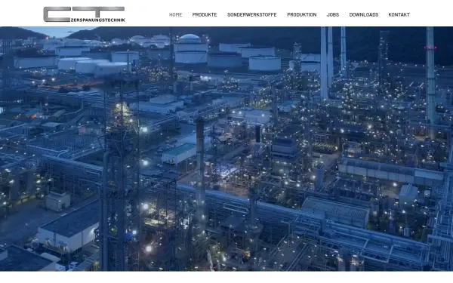The image size is (453, 283).
Task: Go to the Kontakt page
Action: [x=399, y=15]
